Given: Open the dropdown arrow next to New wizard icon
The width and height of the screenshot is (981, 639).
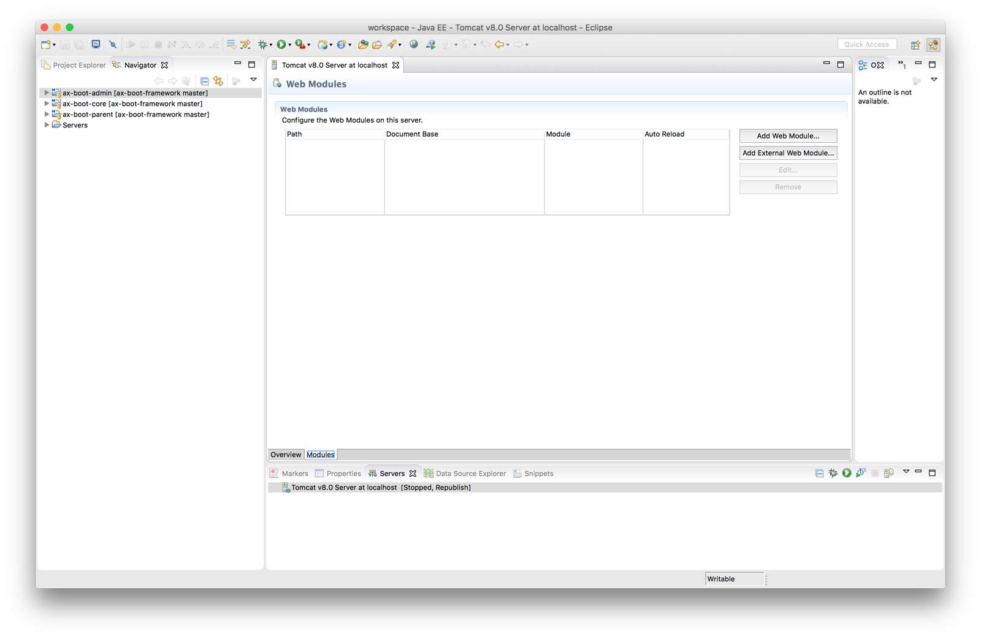Looking at the screenshot, I should pyautogui.click(x=54, y=45).
